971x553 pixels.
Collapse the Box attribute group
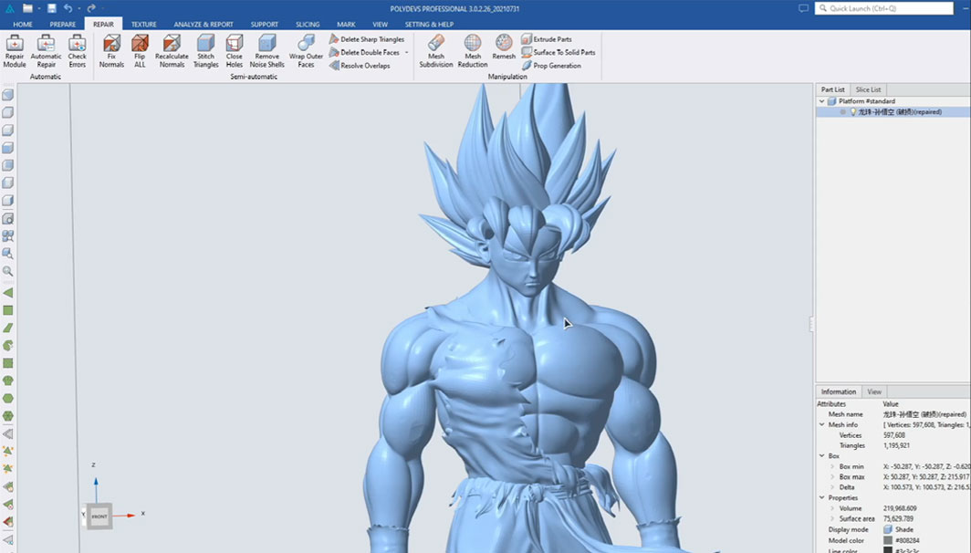pos(821,455)
